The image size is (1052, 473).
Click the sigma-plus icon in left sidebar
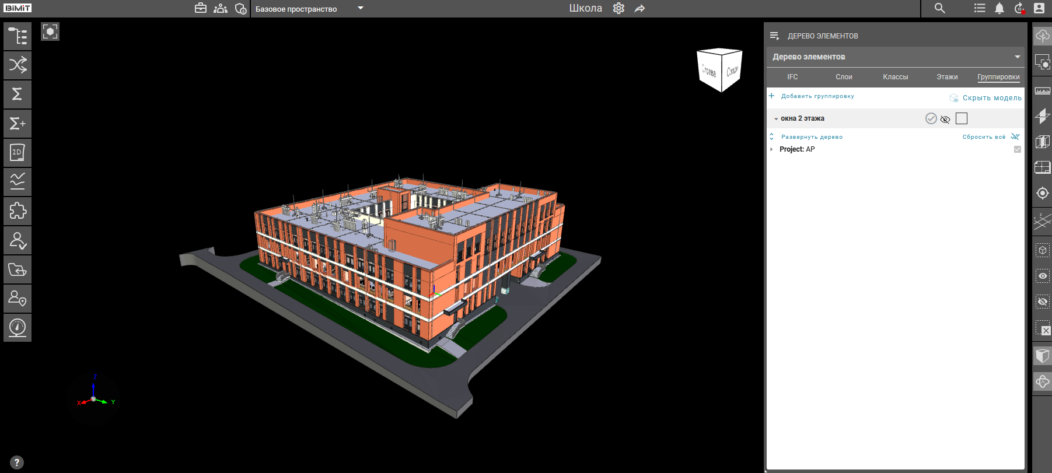point(18,124)
